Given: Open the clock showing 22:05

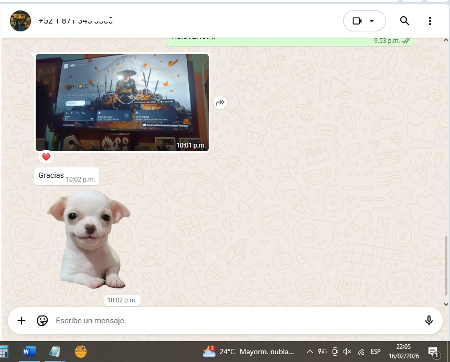Looking at the screenshot, I should click(403, 352).
